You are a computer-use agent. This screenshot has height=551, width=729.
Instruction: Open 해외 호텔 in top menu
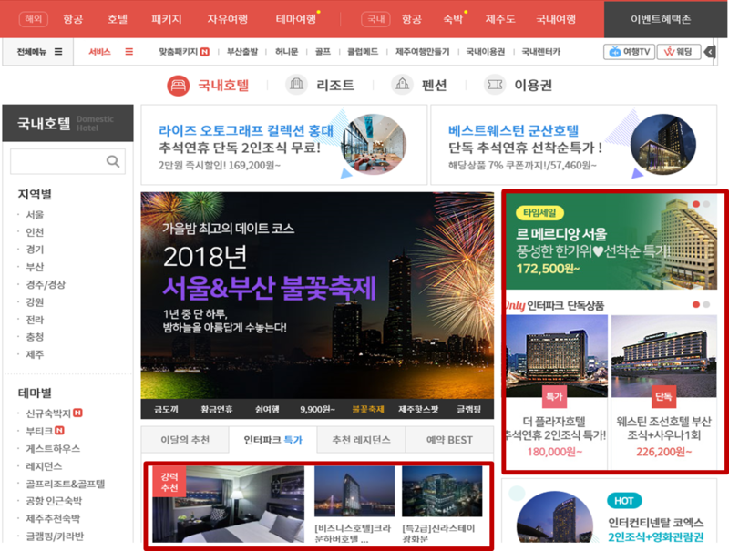[x=118, y=19]
